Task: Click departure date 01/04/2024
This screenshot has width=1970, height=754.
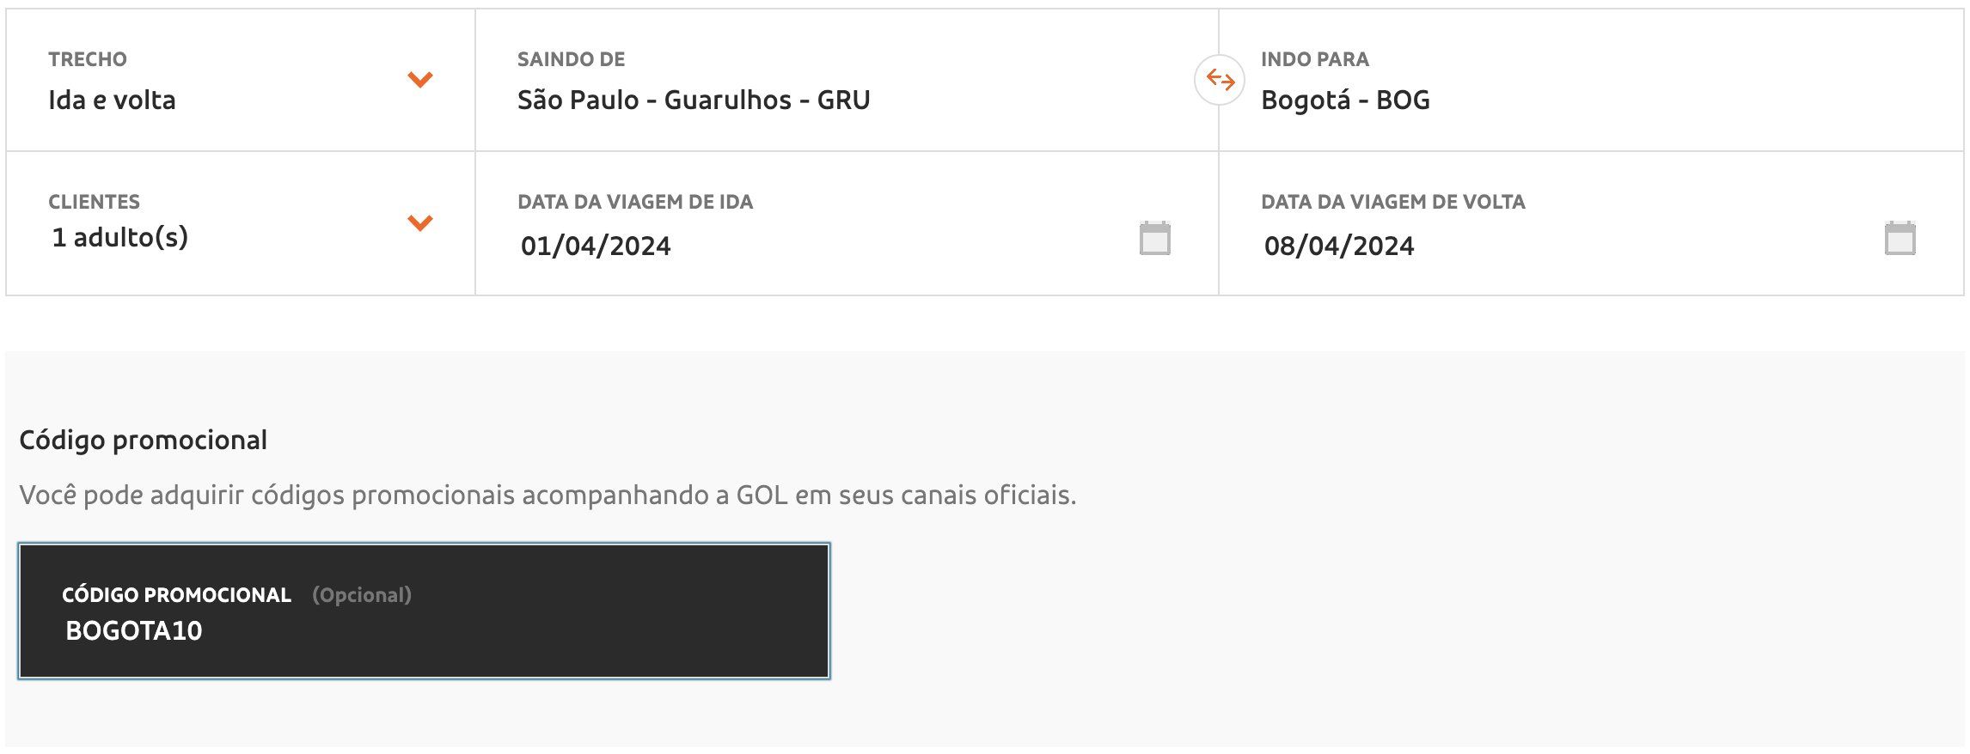Action: (x=596, y=246)
